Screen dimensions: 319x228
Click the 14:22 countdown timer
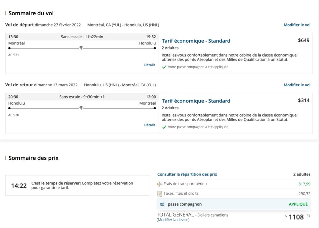click(19, 186)
